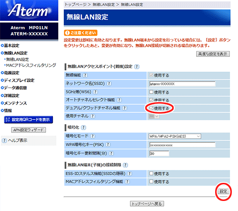Click the Aterm logo
The image size is (238, 211).
click(29, 11)
